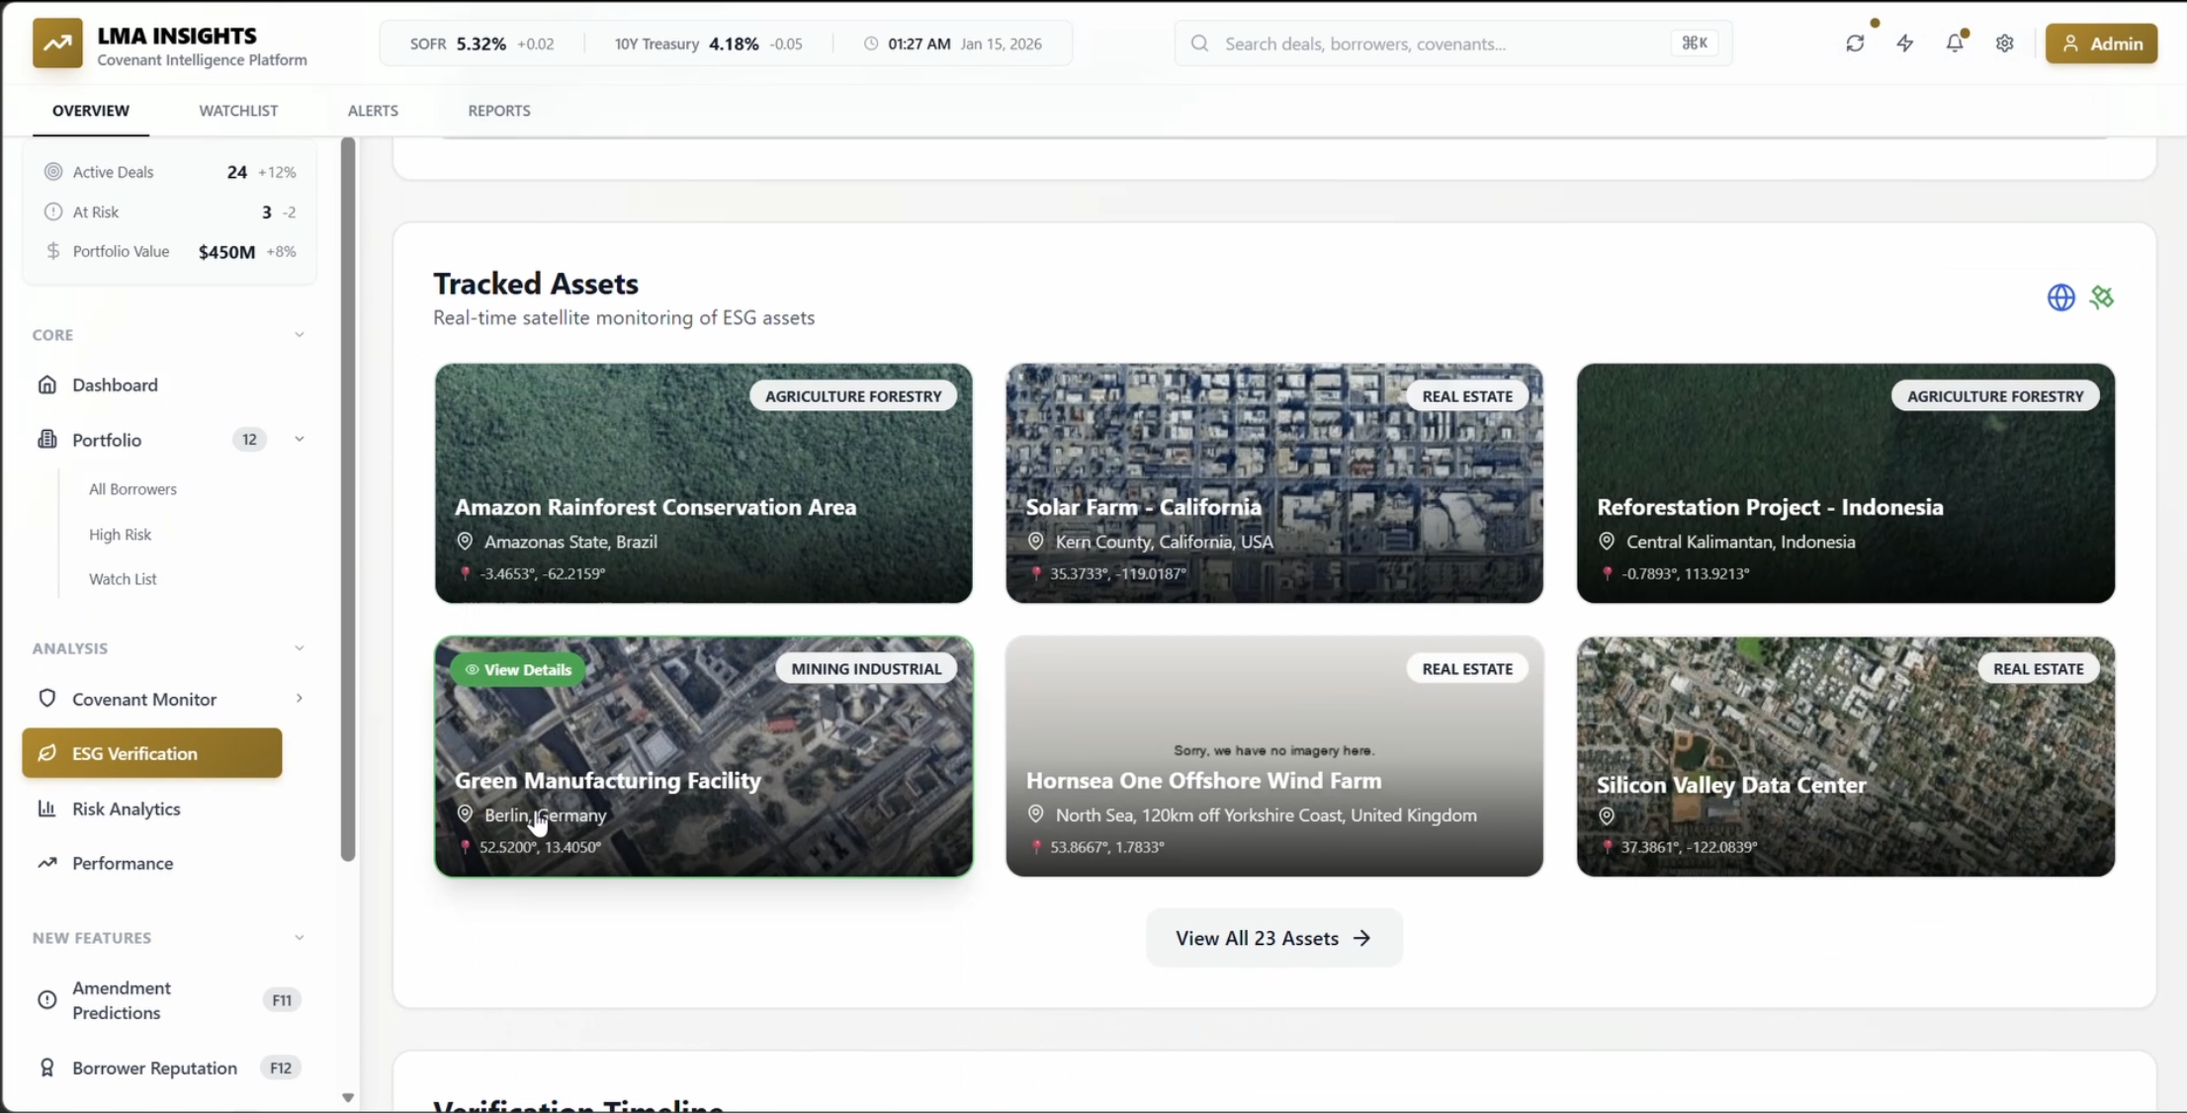
Task: Click the LMA Insights logo icon
Action: 57,43
